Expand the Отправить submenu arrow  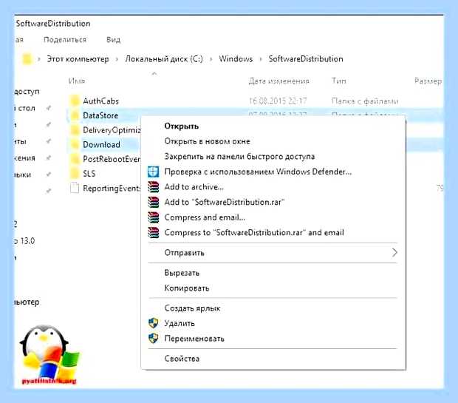point(394,252)
